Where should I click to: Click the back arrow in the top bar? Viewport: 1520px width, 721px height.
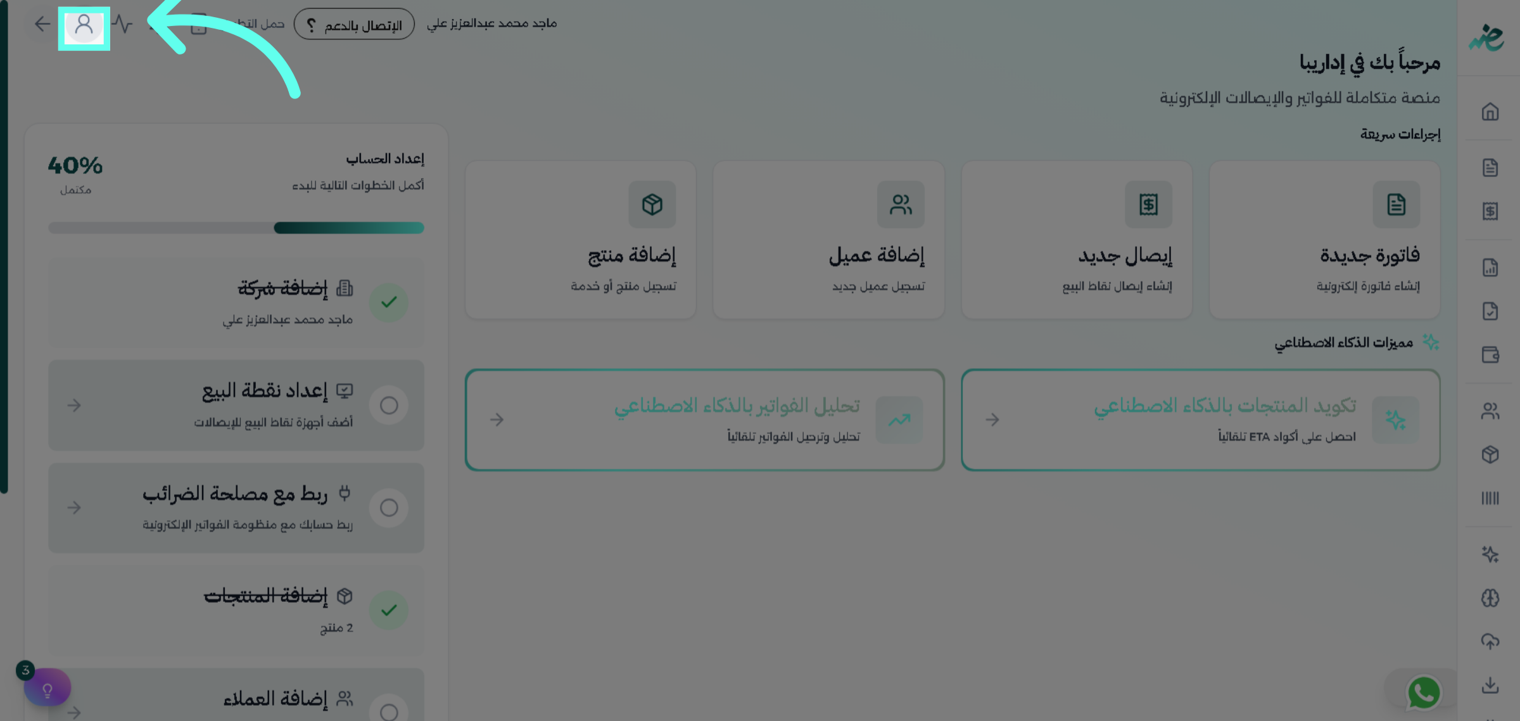[42, 25]
